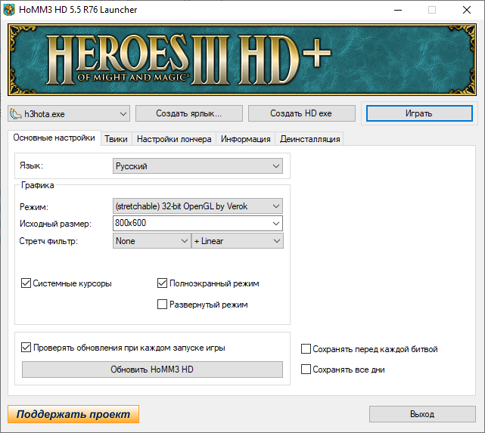This screenshot has height=433, width=485.
Task: Toggle the Системные курсоры checkbox
Action: 26,283
